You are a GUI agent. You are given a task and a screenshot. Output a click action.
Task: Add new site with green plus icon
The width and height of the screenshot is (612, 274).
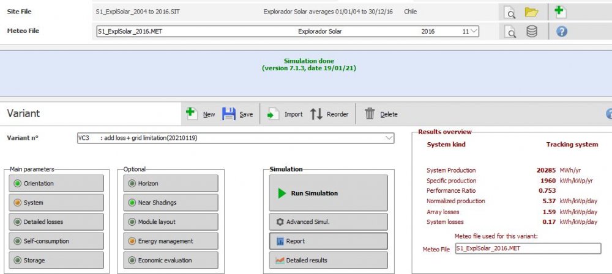[x=560, y=12]
